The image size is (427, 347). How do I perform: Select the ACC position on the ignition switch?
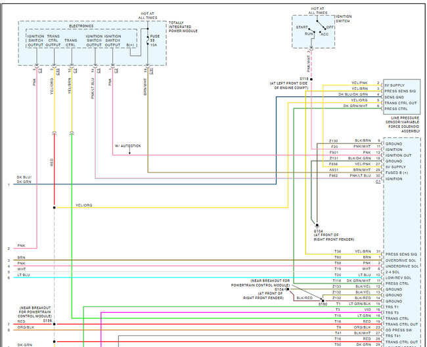[325, 34]
